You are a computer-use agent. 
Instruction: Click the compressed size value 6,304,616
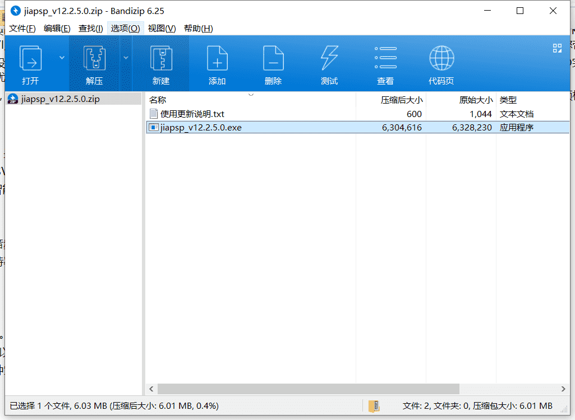pos(402,128)
